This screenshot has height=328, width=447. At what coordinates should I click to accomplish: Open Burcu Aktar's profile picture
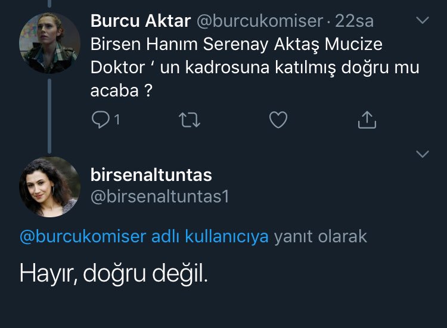tap(49, 42)
